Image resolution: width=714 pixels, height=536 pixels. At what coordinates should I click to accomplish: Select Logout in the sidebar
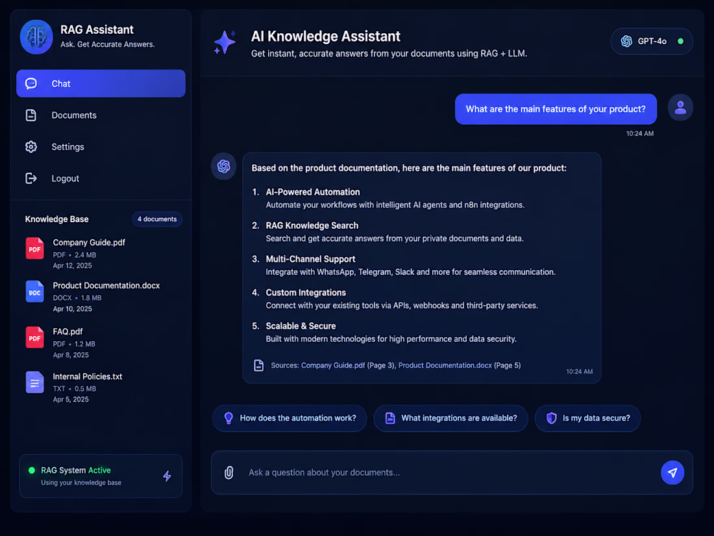coord(101,178)
